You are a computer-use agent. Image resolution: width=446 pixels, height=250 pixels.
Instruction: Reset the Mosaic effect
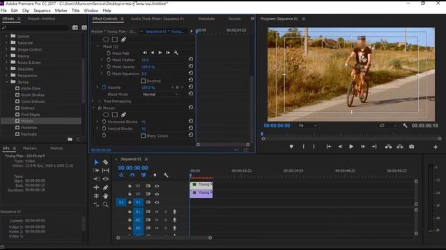(x=191, y=107)
